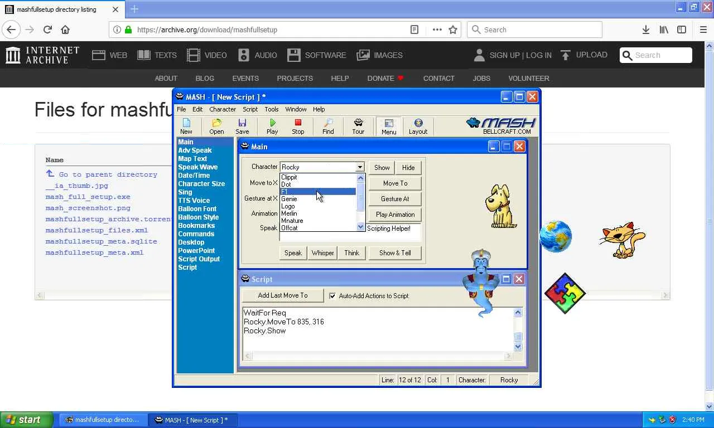Open the Script menu
Image resolution: width=714 pixels, height=428 pixels.
coord(250,109)
